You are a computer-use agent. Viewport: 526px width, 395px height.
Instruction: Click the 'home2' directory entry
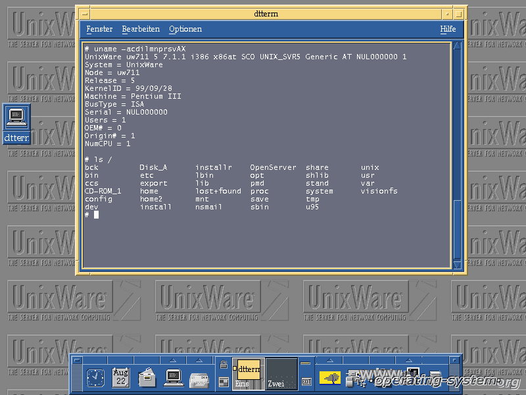point(151,199)
